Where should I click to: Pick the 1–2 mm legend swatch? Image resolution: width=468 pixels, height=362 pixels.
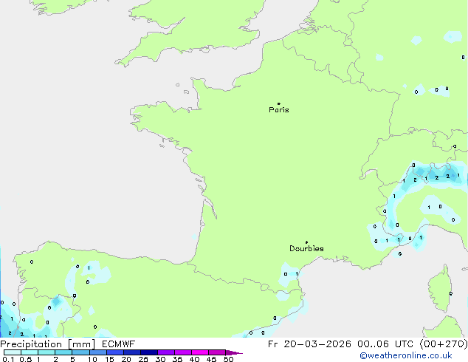click(x=47, y=352)
